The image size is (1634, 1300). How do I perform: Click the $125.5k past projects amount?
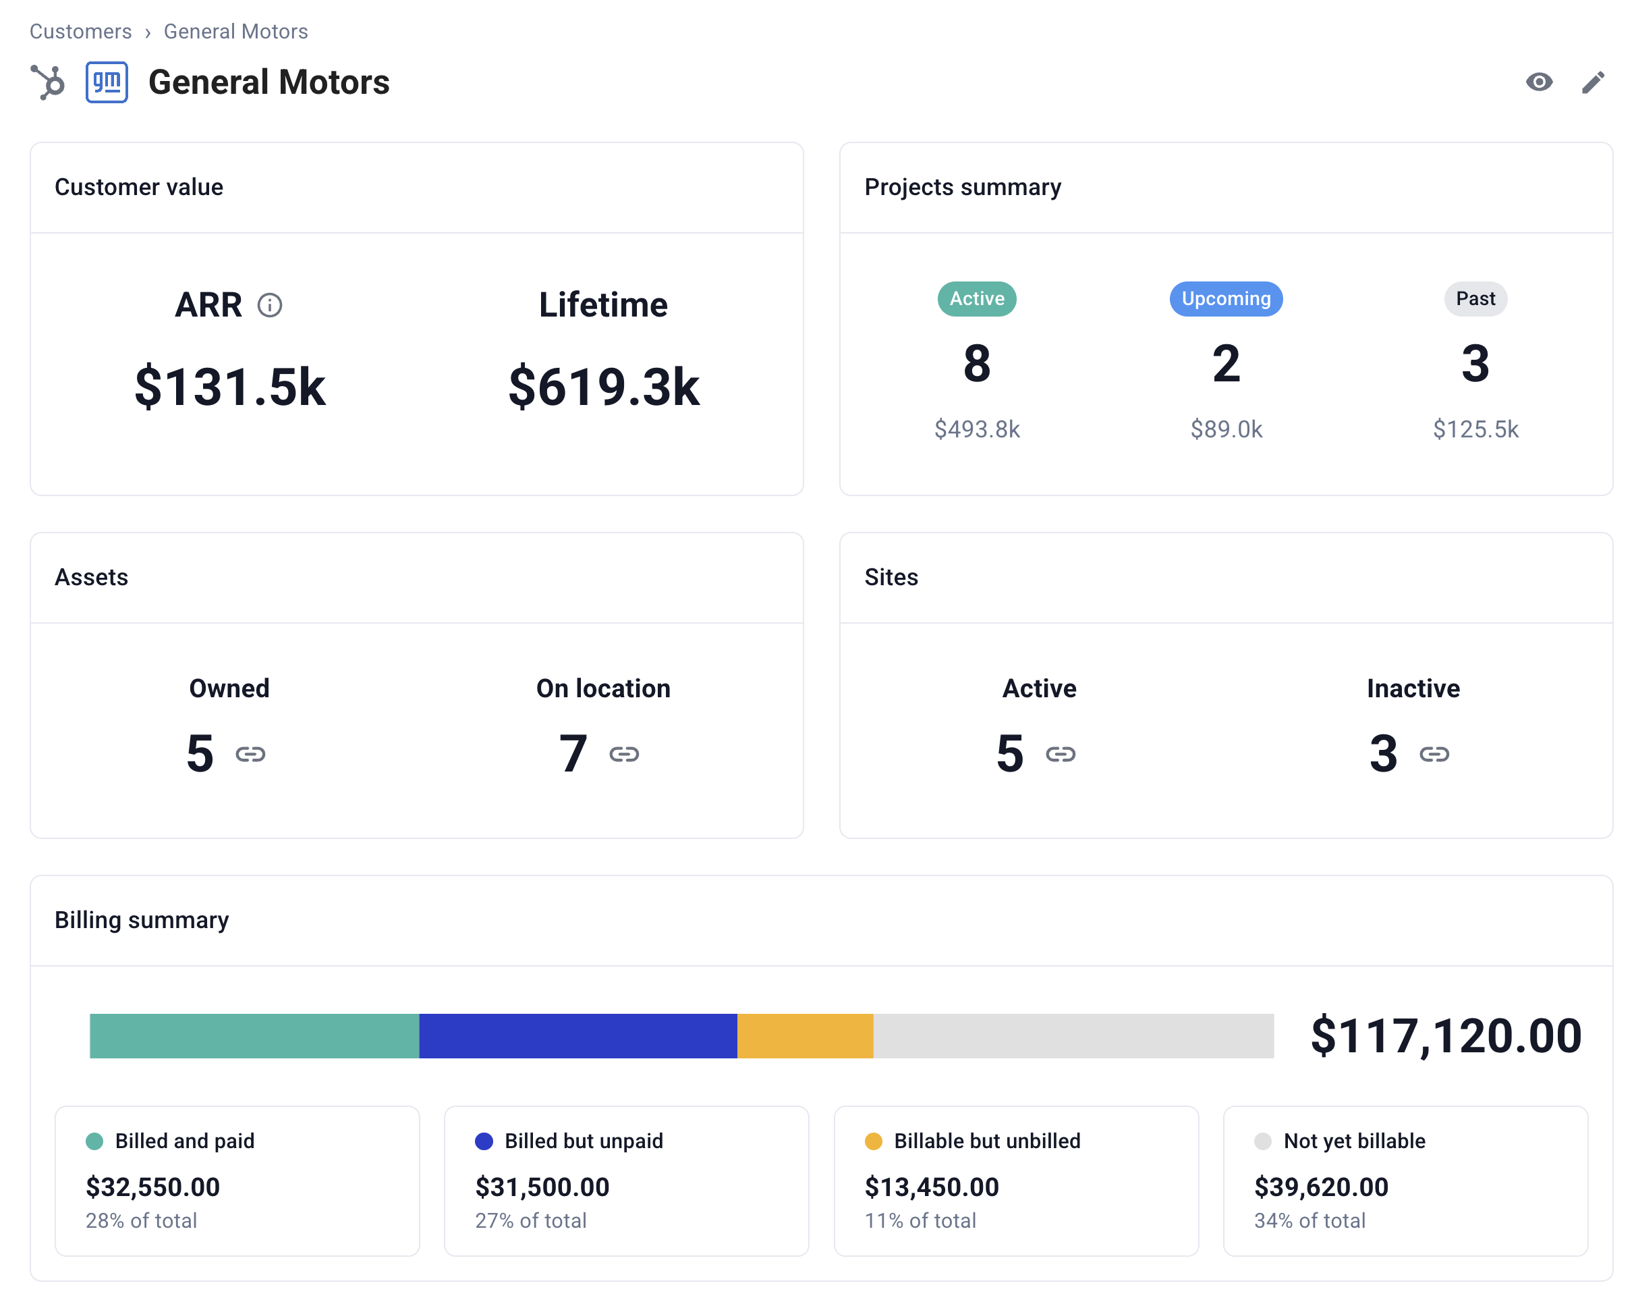coord(1475,429)
